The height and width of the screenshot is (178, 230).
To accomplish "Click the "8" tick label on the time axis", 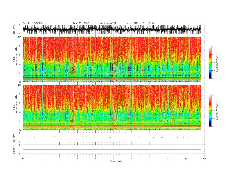I will point(168,159).
